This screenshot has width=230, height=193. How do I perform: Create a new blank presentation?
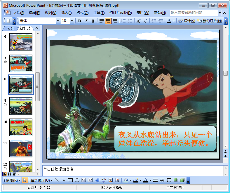pyautogui.click(x=8, y=21)
